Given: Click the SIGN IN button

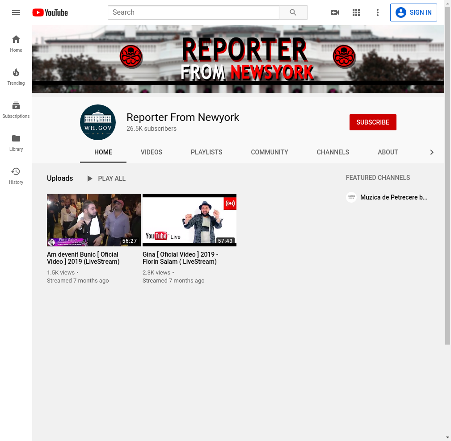Looking at the screenshot, I should click(x=413, y=12).
